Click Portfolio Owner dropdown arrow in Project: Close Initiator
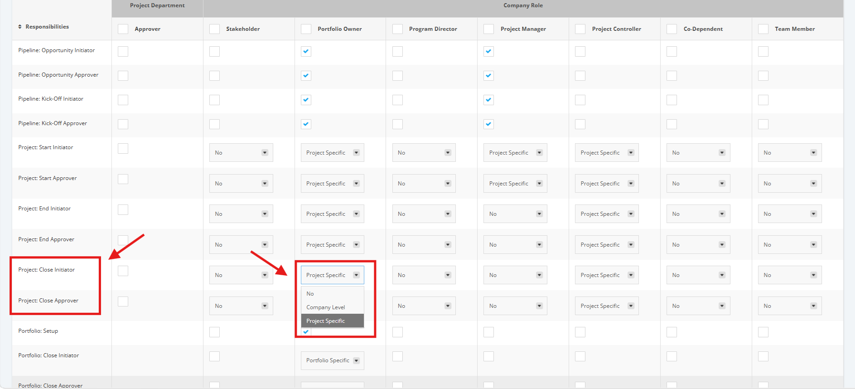 [x=356, y=275]
